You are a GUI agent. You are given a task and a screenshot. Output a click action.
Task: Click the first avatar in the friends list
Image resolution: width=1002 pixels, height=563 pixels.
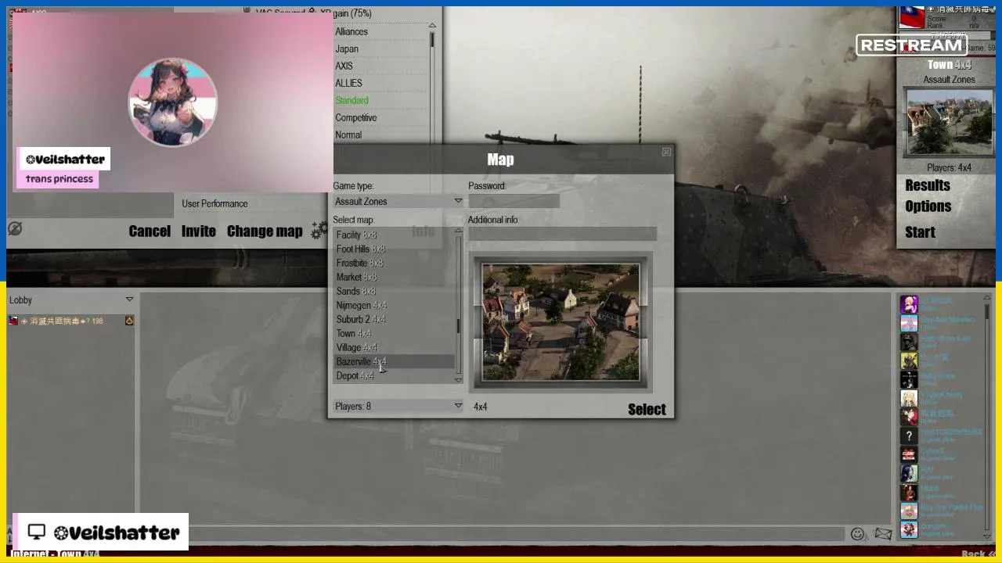point(909,304)
